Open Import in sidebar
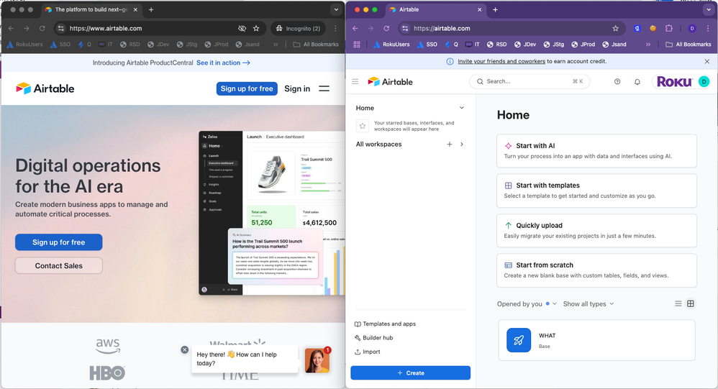Viewport: 718px width, 389px height. [x=367, y=352]
